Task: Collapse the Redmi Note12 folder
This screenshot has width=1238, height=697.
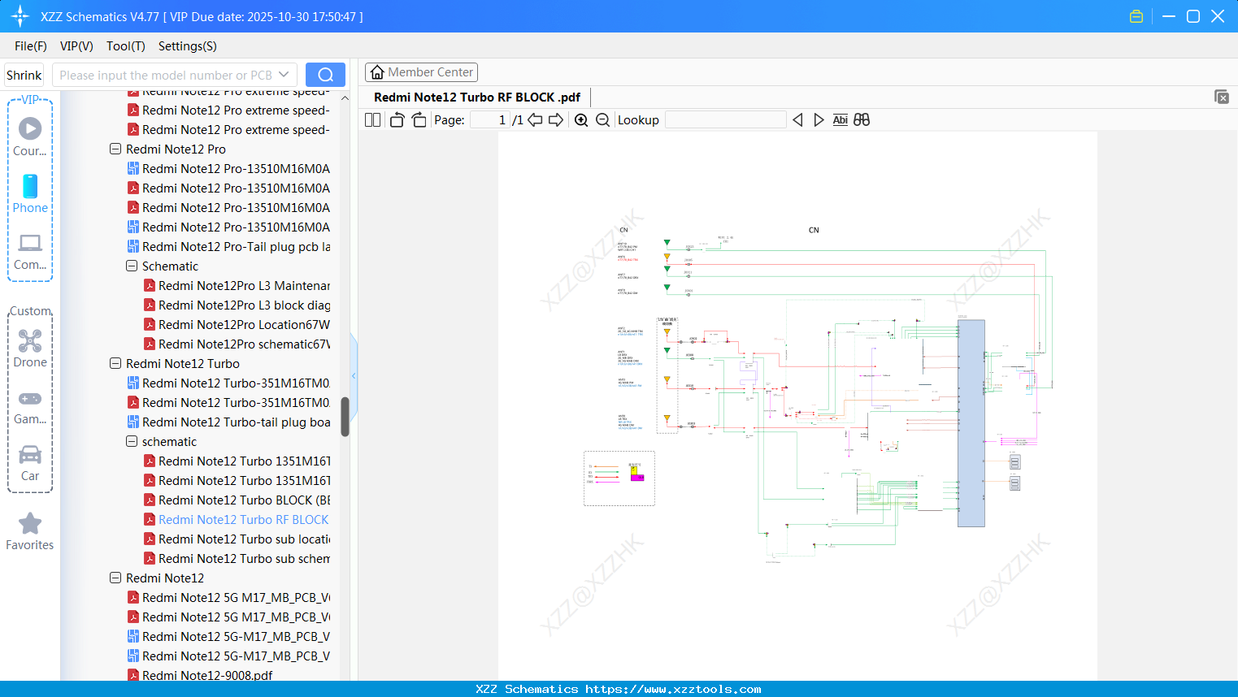Action: [x=115, y=578]
